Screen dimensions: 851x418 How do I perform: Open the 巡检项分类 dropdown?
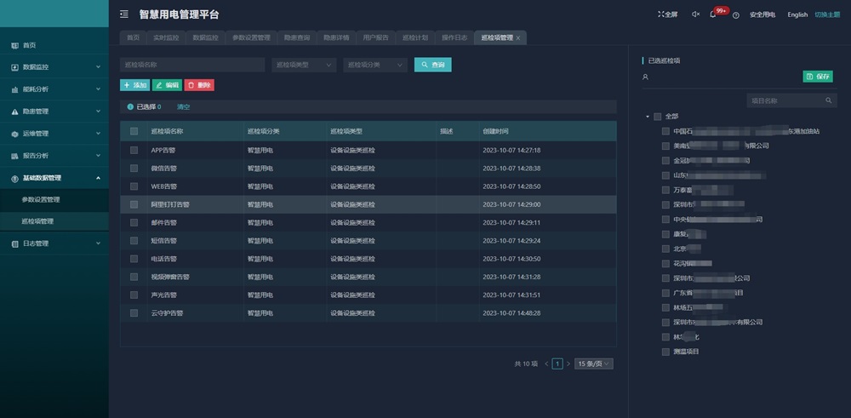(374, 65)
